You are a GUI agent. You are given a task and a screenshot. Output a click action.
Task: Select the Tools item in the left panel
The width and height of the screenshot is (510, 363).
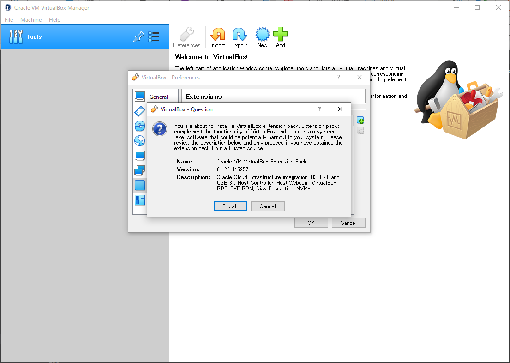point(85,37)
